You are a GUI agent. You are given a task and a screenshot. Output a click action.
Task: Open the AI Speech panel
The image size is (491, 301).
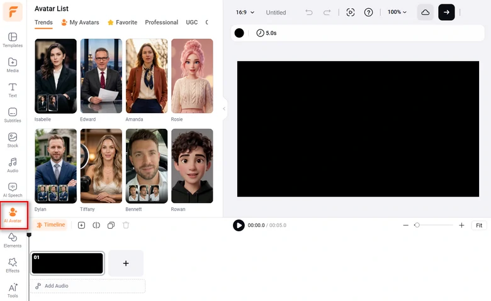(x=13, y=190)
